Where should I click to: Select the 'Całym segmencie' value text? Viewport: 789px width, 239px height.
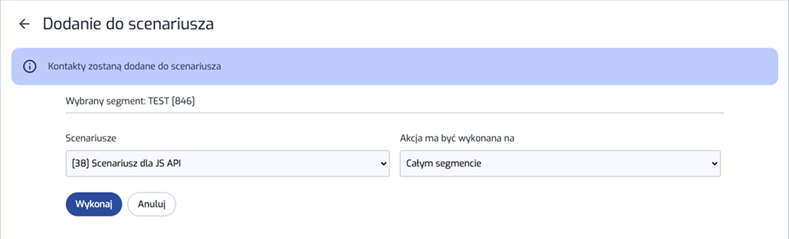tap(444, 163)
